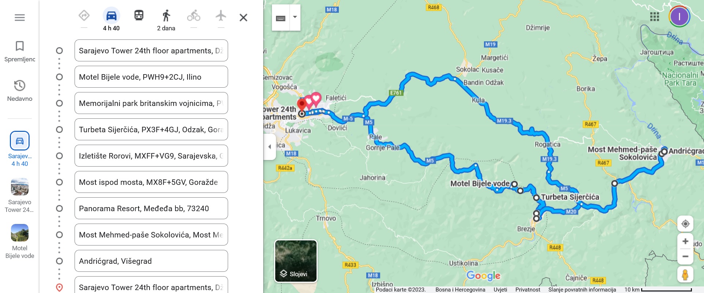Viewport: 704px width, 293px height.
Task: Zoom out on the map
Action: coord(685,256)
